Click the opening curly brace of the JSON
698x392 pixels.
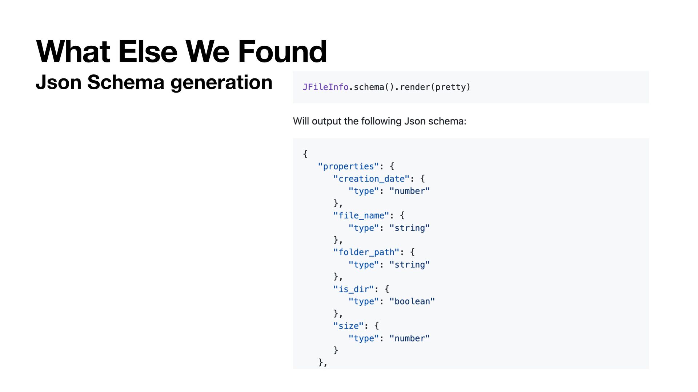tap(305, 154)
